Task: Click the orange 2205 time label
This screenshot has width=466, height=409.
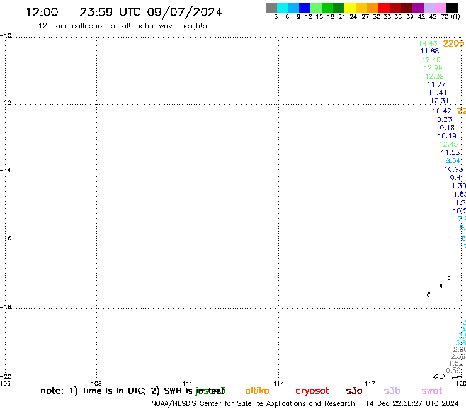Action: click(453, 43)
